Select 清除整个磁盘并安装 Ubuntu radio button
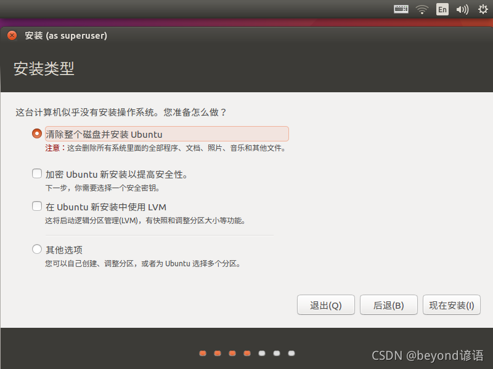The width and height of the screenshot is (493, 369). 37,133
